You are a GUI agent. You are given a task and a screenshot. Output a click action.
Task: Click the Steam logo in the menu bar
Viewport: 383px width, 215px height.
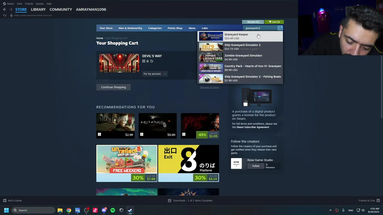(x=4, y=4)
